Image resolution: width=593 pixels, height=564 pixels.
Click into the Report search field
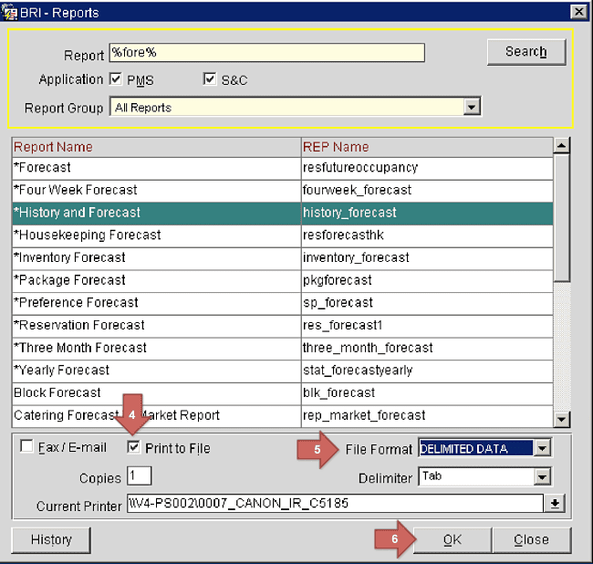pyautogui.click(x=265, y=53)
